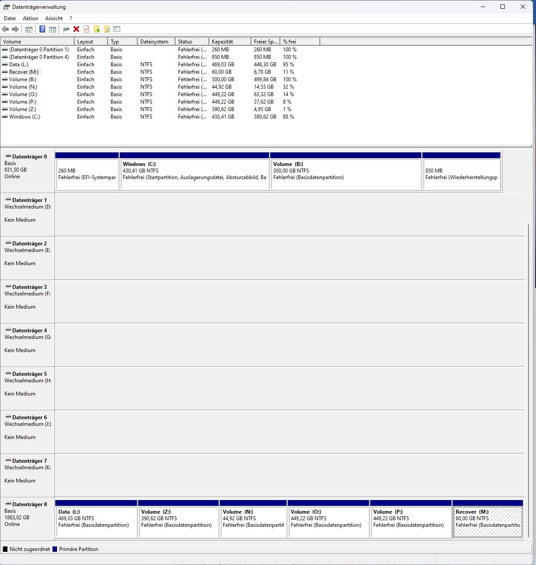Click the checklist settings toolbar icon

pos(117,29)
